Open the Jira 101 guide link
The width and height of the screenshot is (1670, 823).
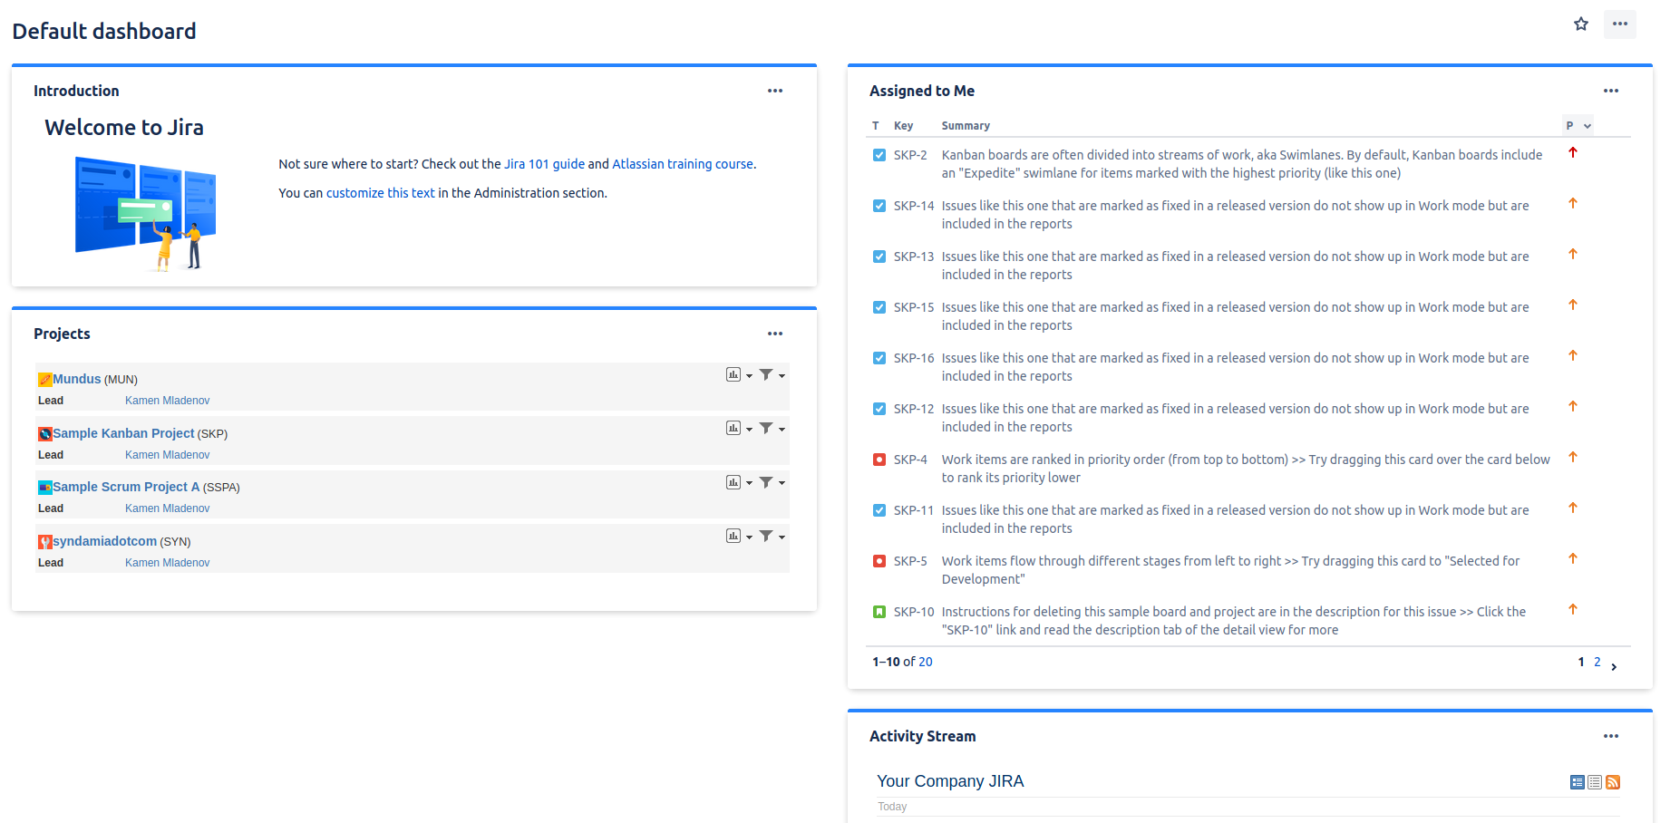pyautogui.click(x=544, y=164)
